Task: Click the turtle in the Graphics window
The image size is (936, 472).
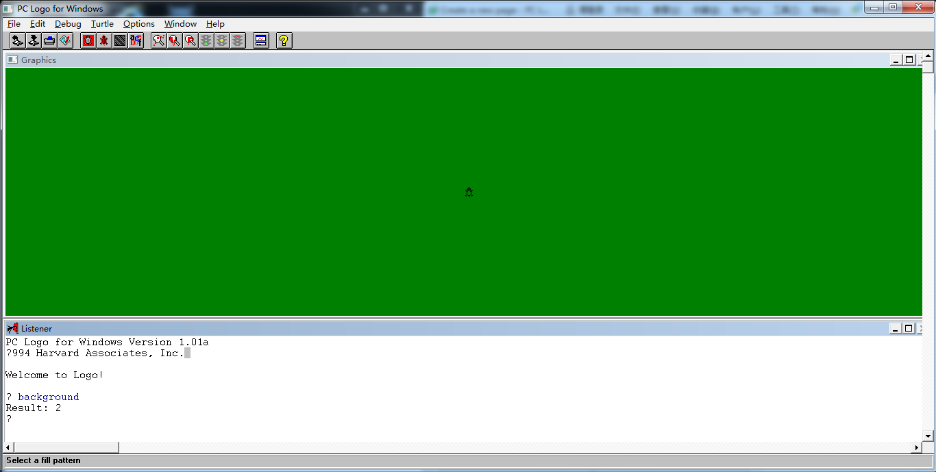Action: [469, 192]
